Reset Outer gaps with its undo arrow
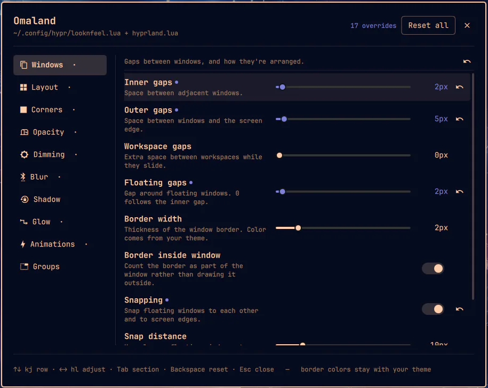 click(459, 119)
